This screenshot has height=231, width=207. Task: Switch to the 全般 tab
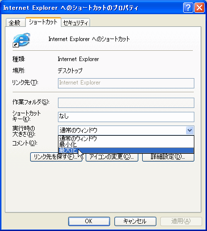pyautogui.click(x=15, y=22)
